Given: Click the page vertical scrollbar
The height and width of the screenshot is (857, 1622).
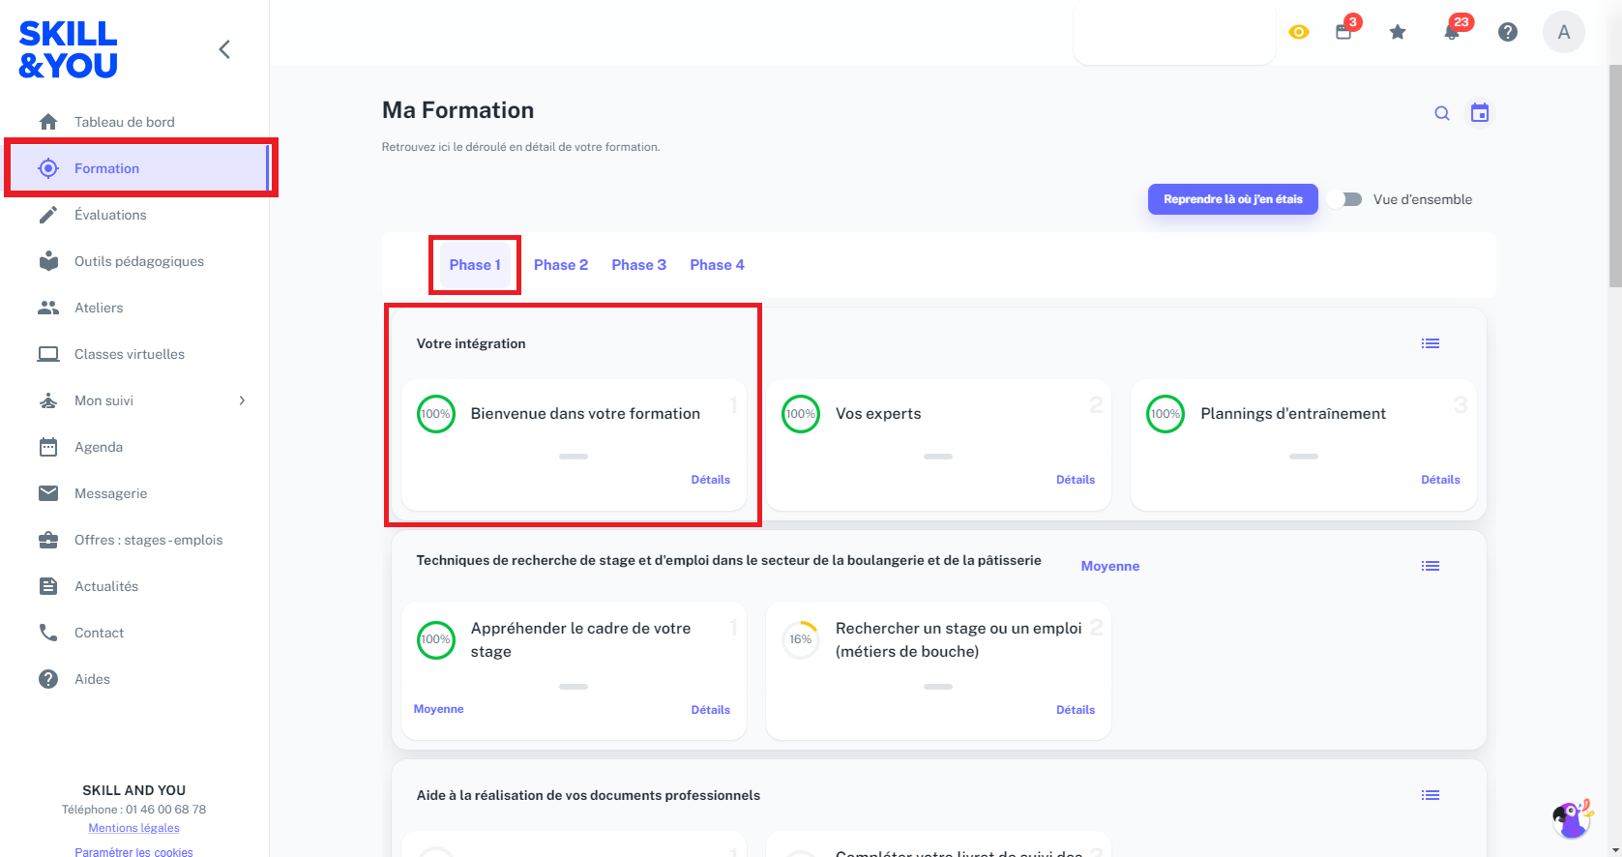Looking at the screenshot, I should pos(1615,176).
